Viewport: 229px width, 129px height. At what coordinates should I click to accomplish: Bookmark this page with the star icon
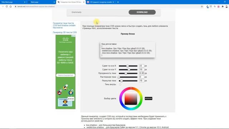[x=202, y=6]
